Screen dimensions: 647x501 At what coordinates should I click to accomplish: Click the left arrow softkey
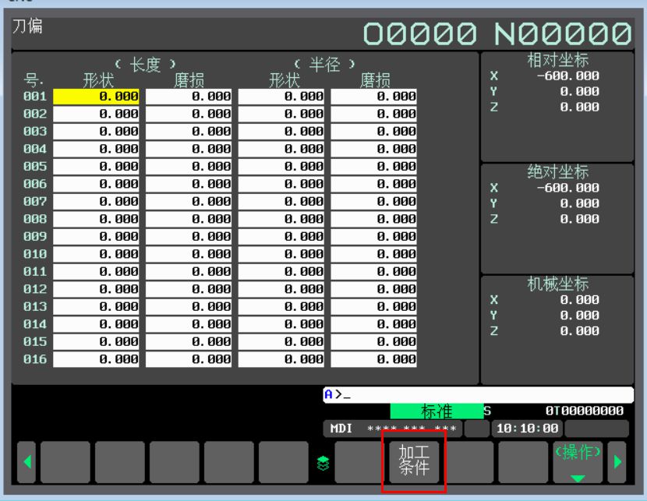[x=27, y=461]
